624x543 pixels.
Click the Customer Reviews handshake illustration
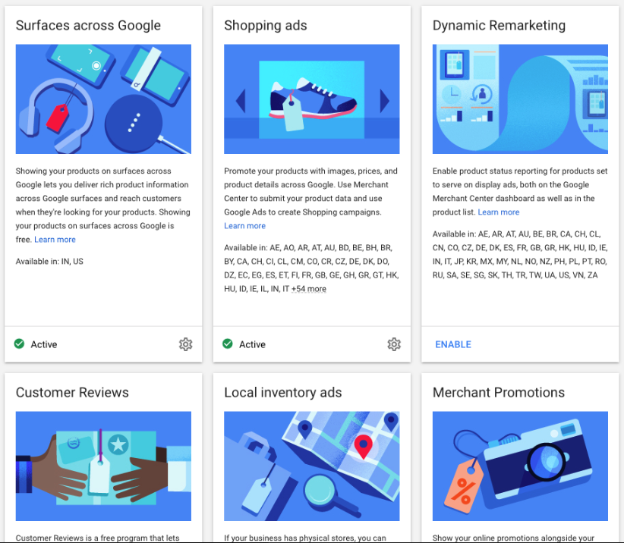(x=103, y=466)
